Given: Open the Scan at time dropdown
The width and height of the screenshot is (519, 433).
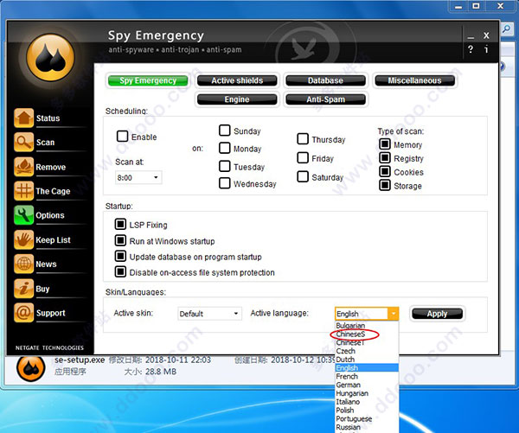Looking at the screenshot, I should [138, 178].
